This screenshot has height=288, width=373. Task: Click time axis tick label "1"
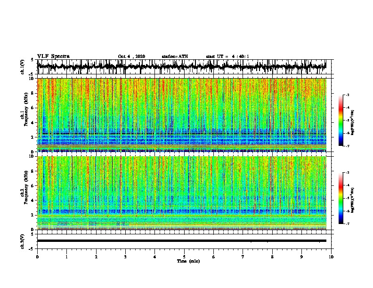click(66, 256)
